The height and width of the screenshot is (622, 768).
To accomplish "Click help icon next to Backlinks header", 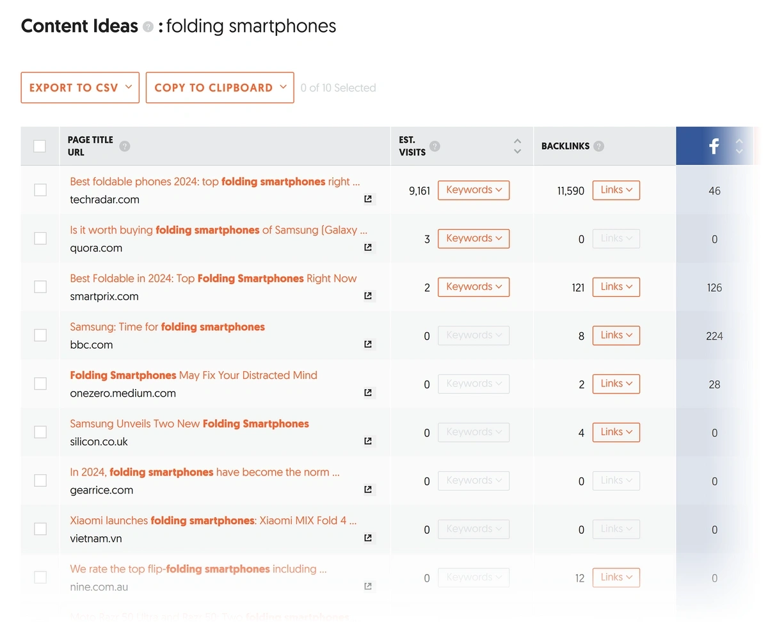I will [599, 146].
